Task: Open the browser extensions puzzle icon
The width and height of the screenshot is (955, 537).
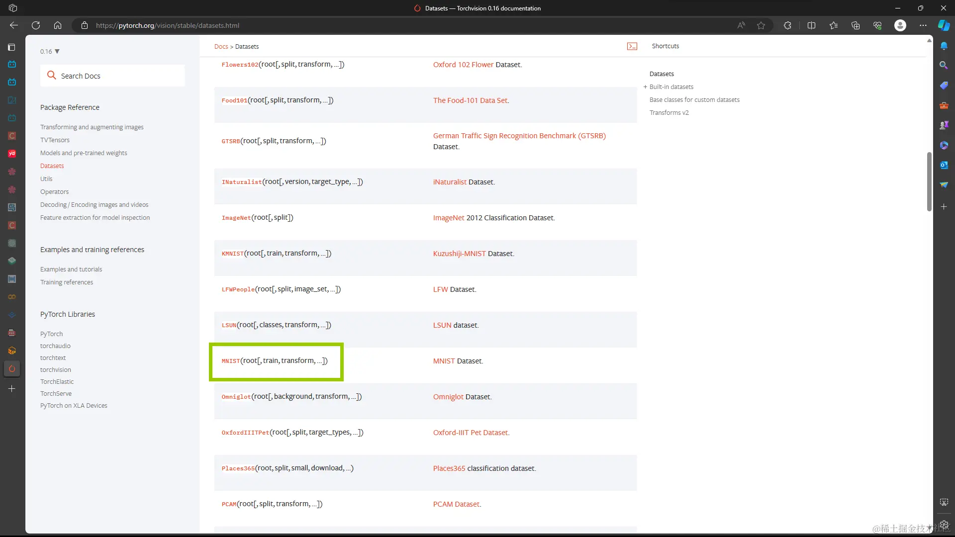Action: click(787, 25)
